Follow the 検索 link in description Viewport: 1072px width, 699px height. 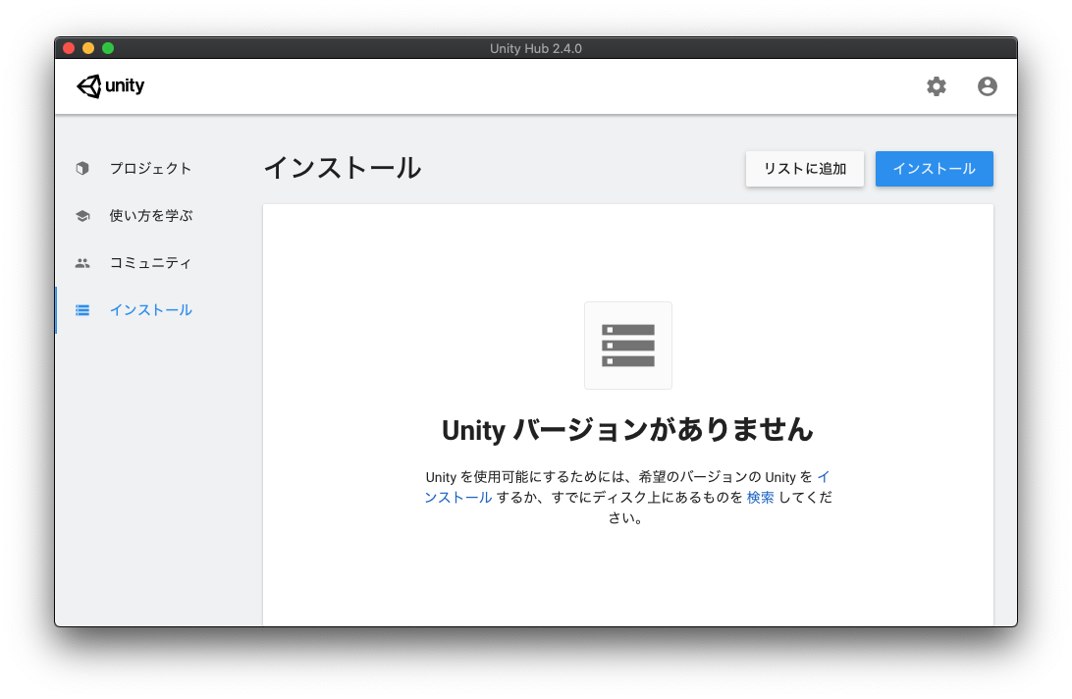pyautogui.click(x=760, y=498)
